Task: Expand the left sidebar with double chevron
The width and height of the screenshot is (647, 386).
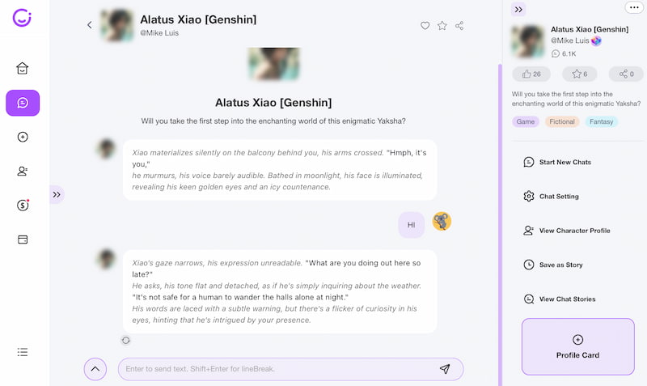Action: (57, 194)
